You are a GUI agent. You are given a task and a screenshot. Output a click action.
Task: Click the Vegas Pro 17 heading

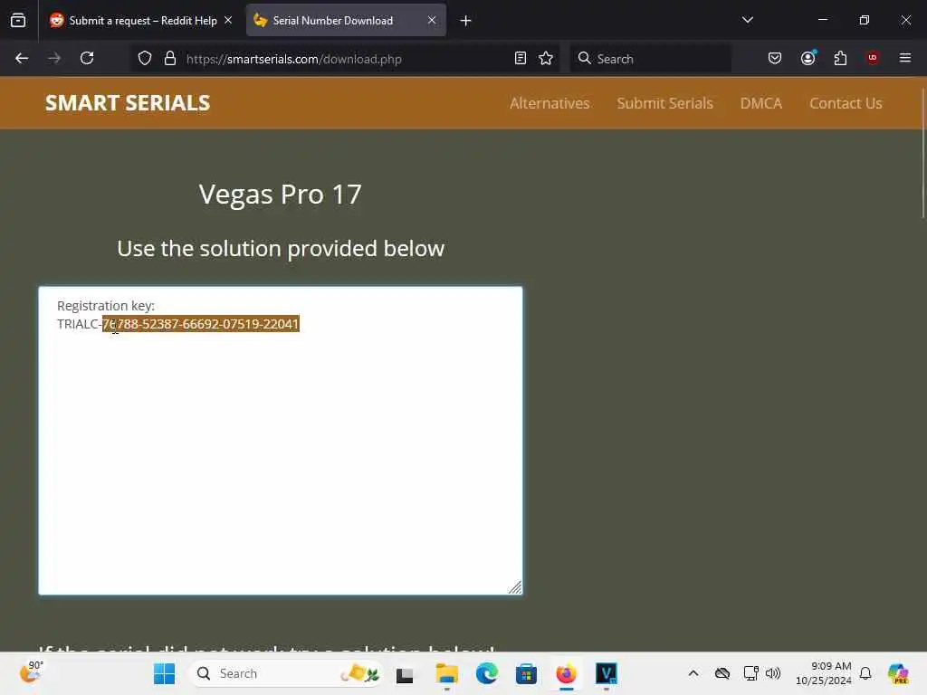281,194
